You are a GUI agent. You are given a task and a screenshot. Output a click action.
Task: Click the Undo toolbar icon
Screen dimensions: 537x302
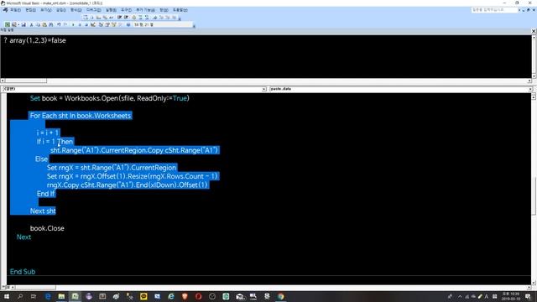(59, 24)
